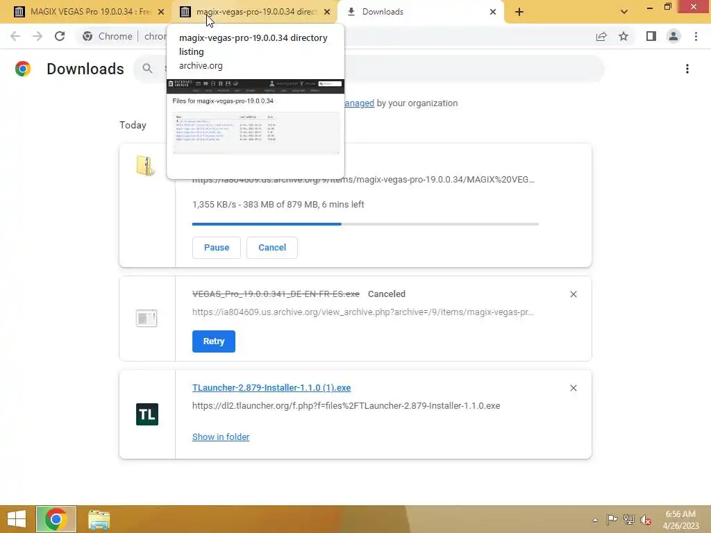Open File Explorer from the taskbar
711x533 pixels.
[x=99, y=519]
